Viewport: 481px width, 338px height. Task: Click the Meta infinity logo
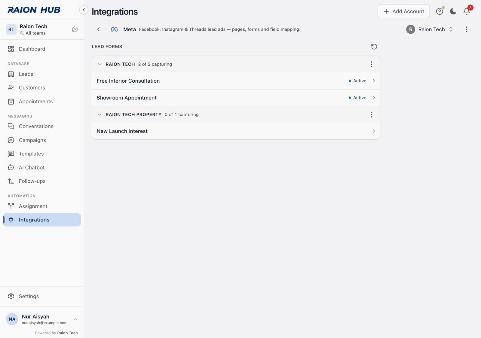pyautogui.click(x=114, y=29)
